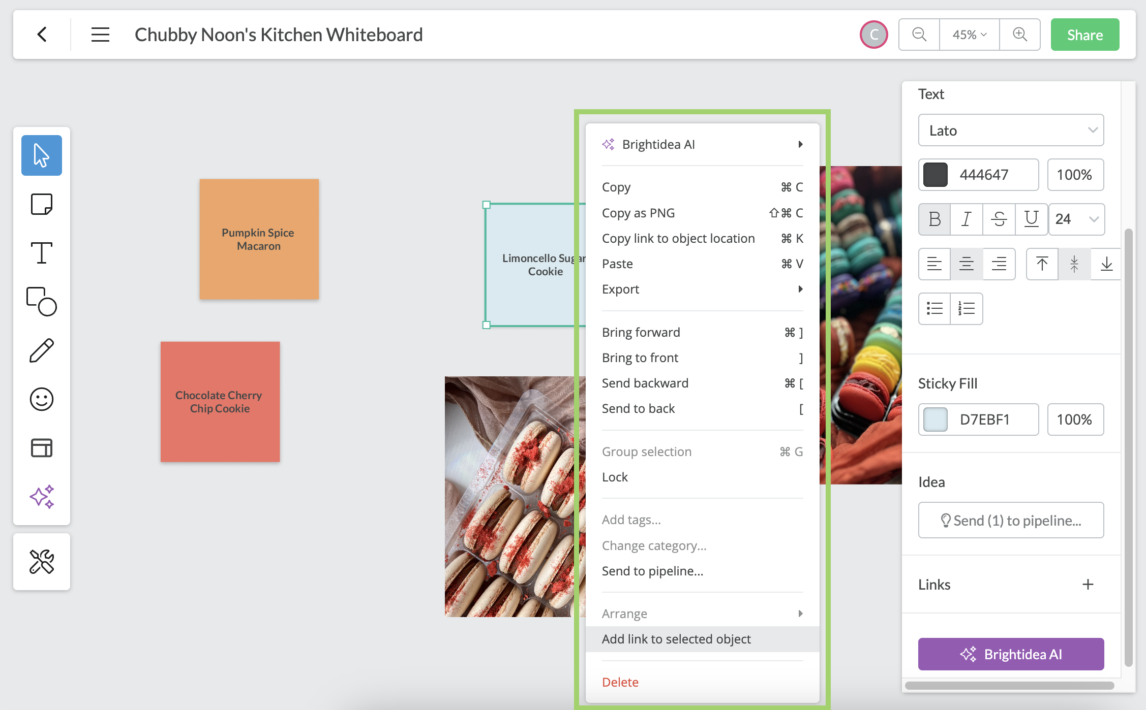This screenshot has height=710, width=1146.
Task: Toggle underline text formatting
Action: (1031, 219)
